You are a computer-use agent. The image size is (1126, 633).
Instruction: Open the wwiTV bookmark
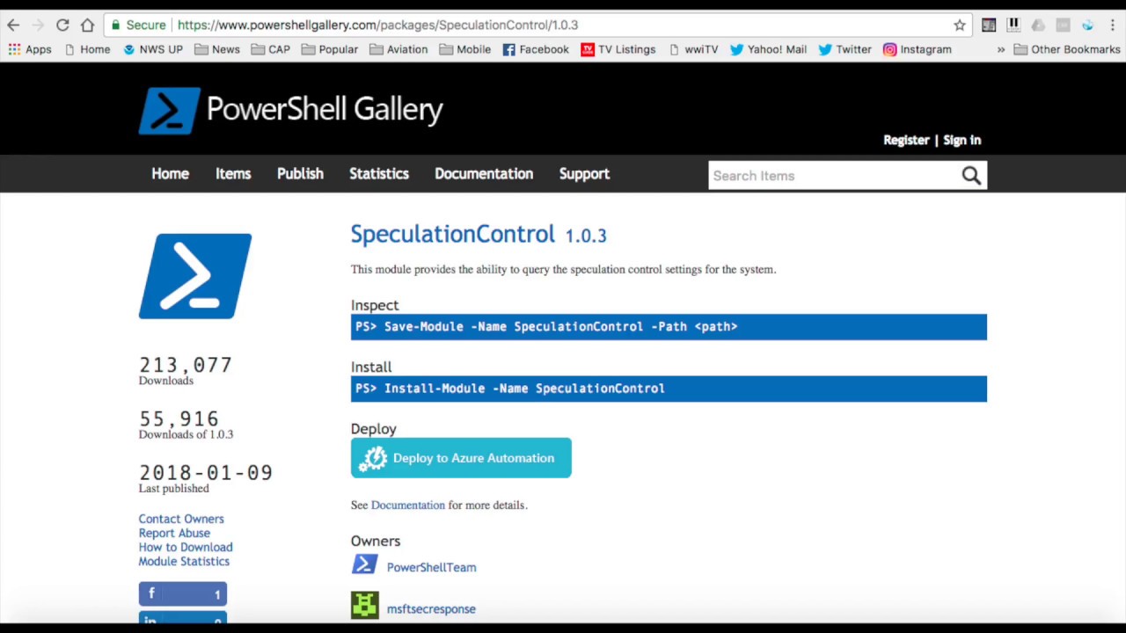click(693, 49)
